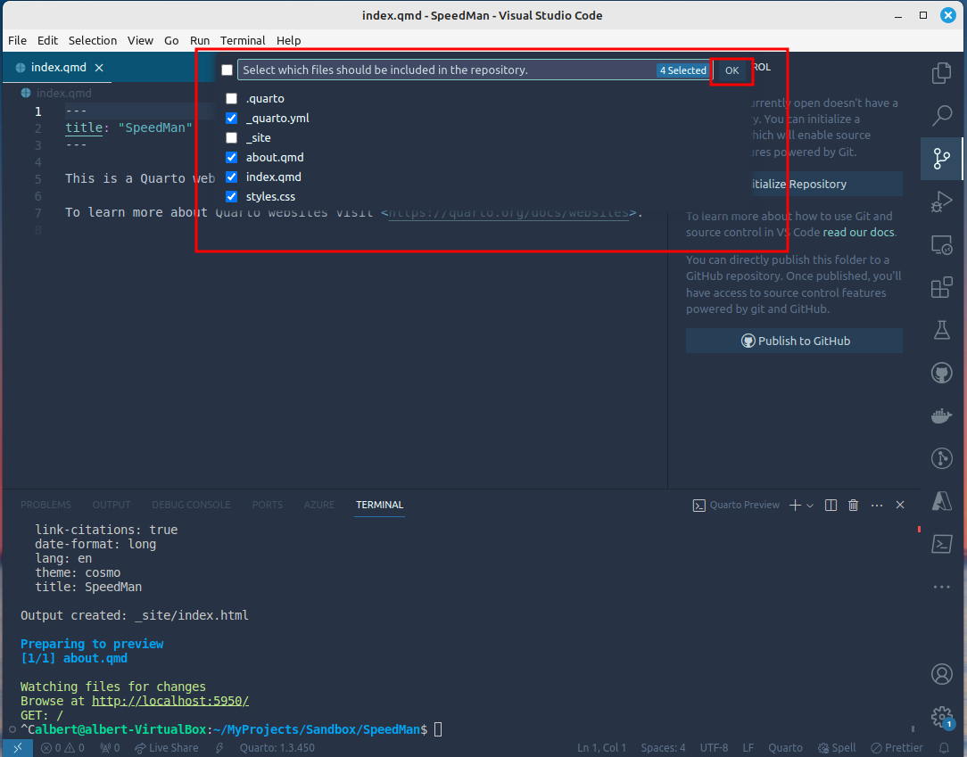Open the Azure view icon
This screenshot has width=967, height=757.
(942, 501)
